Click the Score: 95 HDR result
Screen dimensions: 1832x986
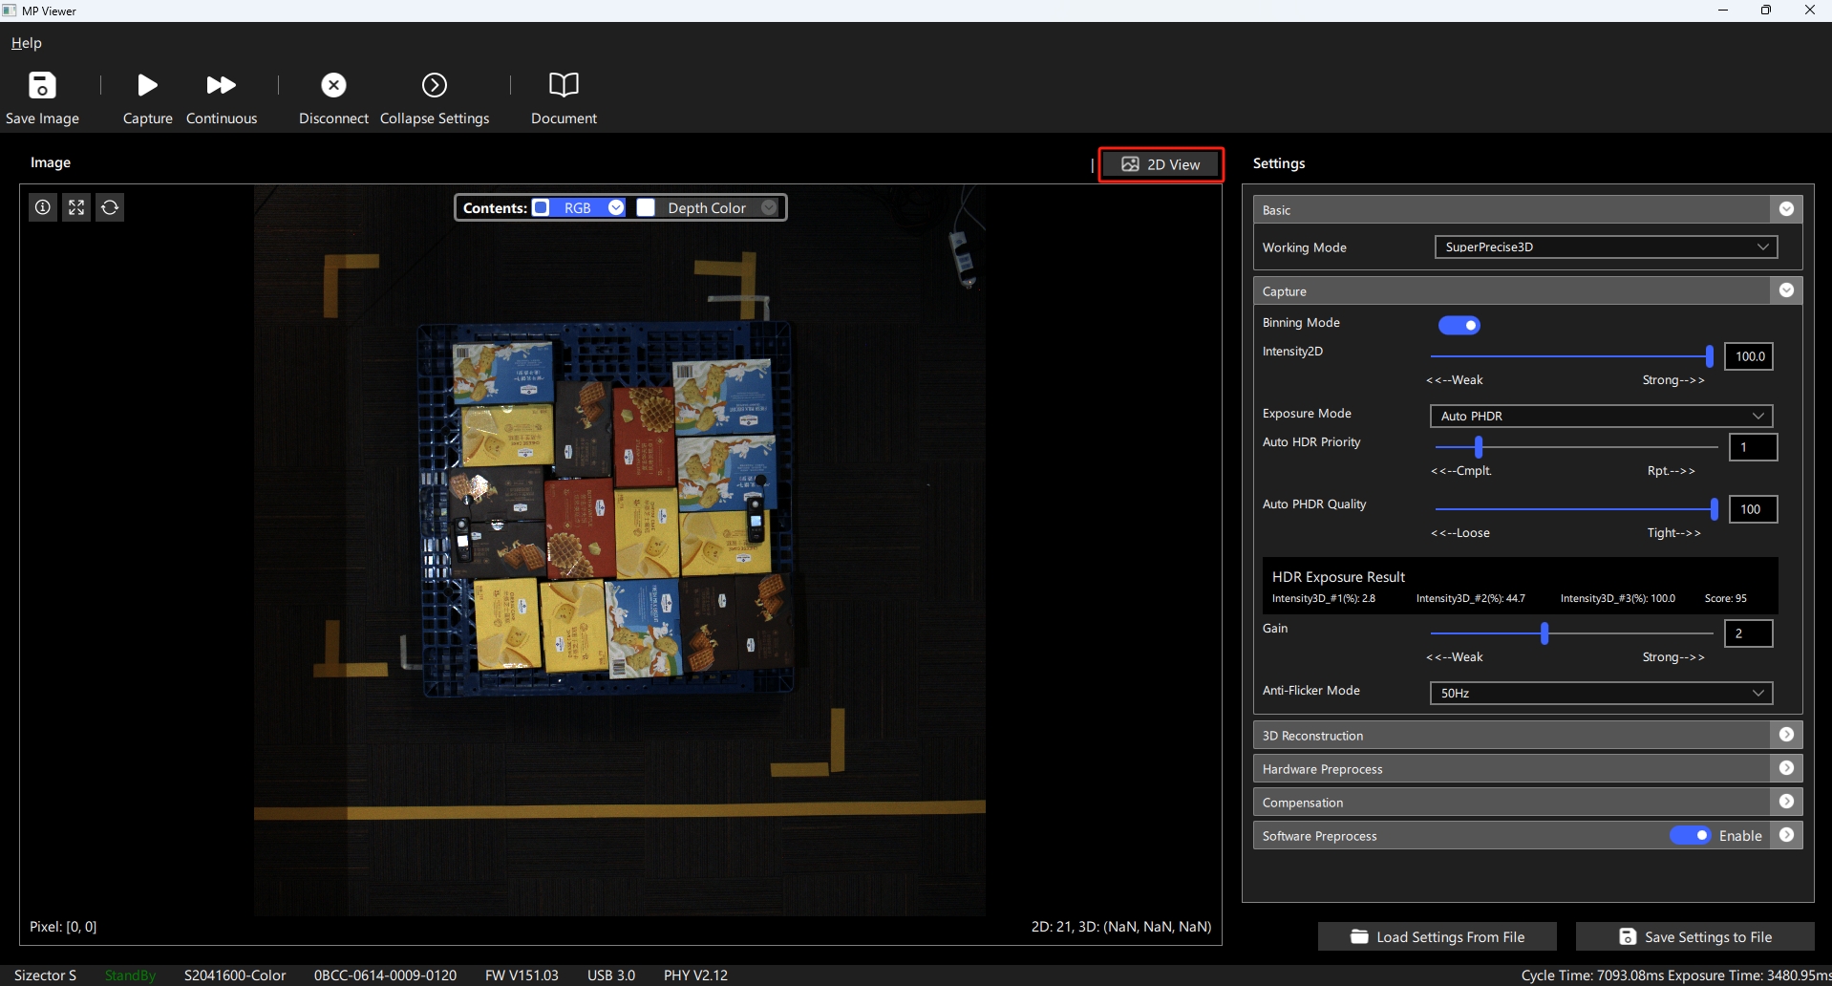click(1725, 598)
